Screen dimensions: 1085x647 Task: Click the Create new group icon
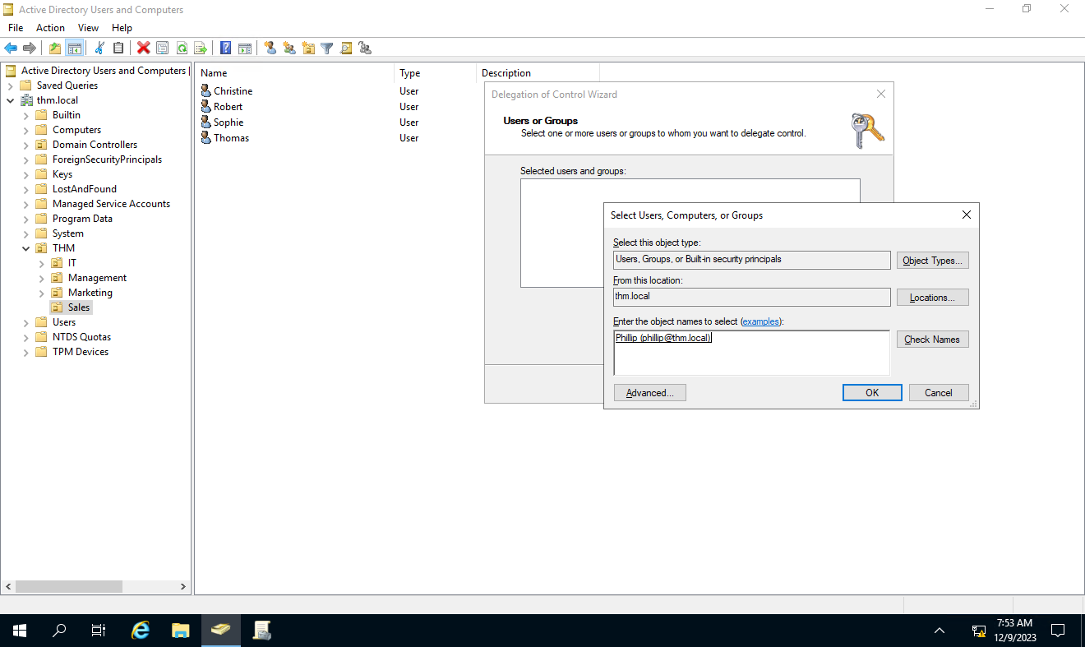coord(289,49)
